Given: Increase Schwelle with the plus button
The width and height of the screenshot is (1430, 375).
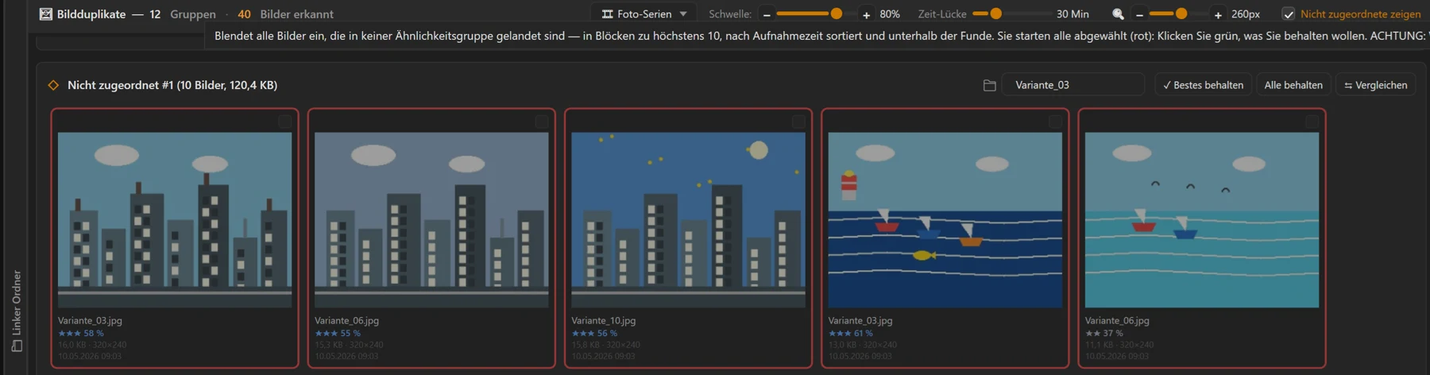Looking at the screenshot, I should [866, 14].
